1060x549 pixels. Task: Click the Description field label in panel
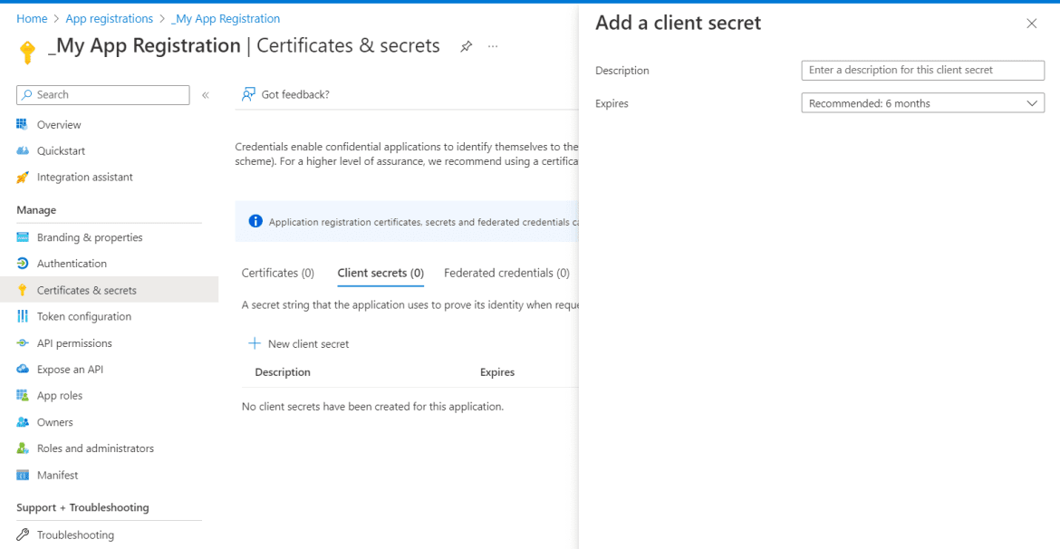click(x=622, y=71)
